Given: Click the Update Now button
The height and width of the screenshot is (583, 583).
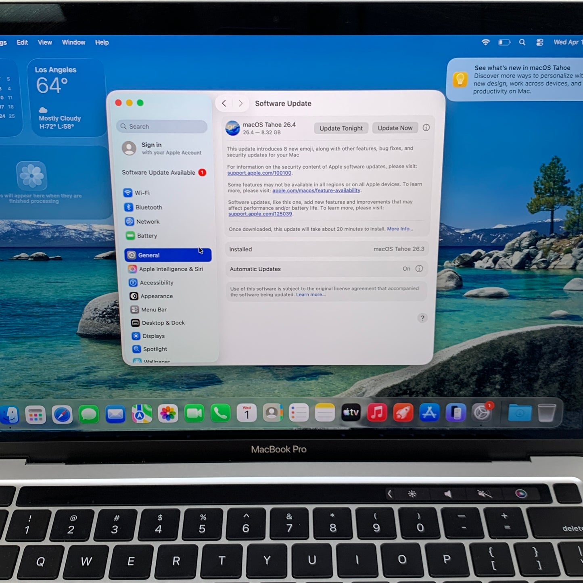Looking at the screenshot, I should click(395, 127).
